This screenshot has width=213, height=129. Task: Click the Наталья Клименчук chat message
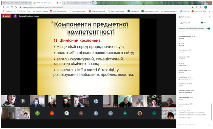(x=187, y=37)
